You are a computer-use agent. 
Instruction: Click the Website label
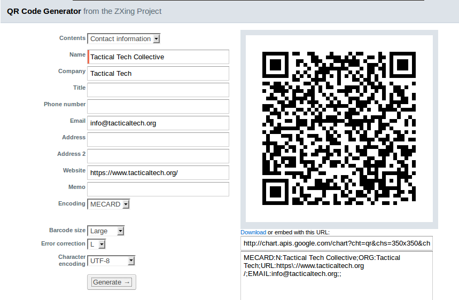[x=74, y=170]
